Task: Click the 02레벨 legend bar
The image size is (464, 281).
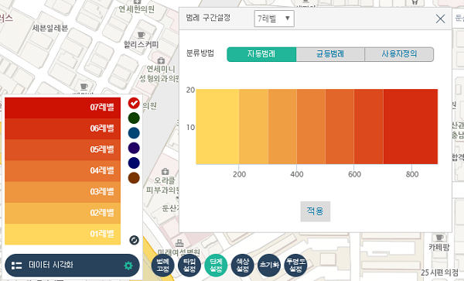Action: pyautogui.click(x=63, y=213)
